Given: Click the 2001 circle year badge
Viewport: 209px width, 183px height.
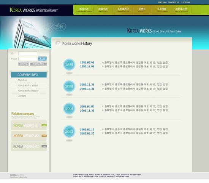Looking at the screenshot, I should (x=69, y=109).
